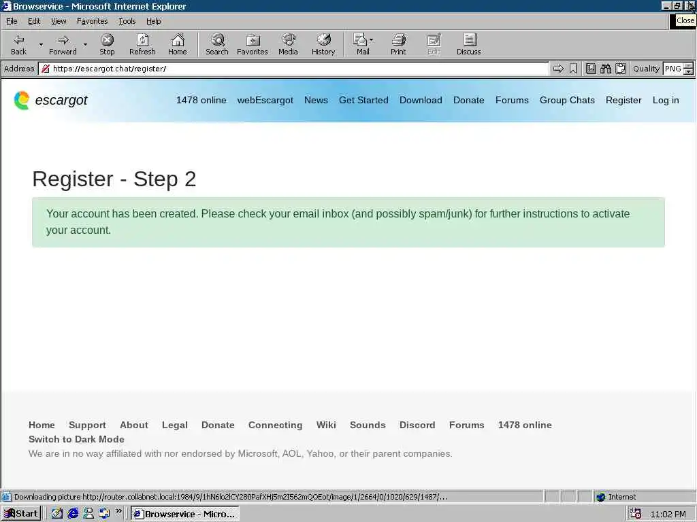Open Forums in the top navbar
Screen dimensions: 697x522
coord(512,101)
